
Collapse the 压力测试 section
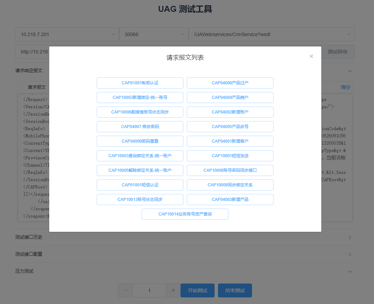185,271
